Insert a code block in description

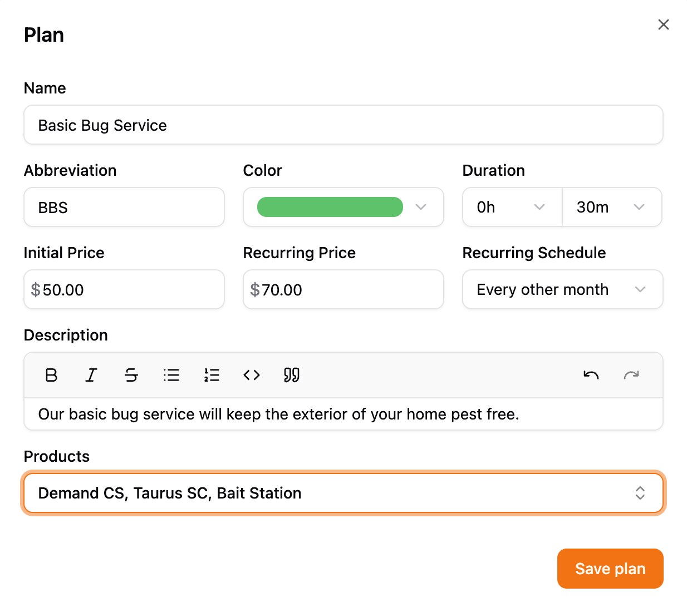pos(252,375)
